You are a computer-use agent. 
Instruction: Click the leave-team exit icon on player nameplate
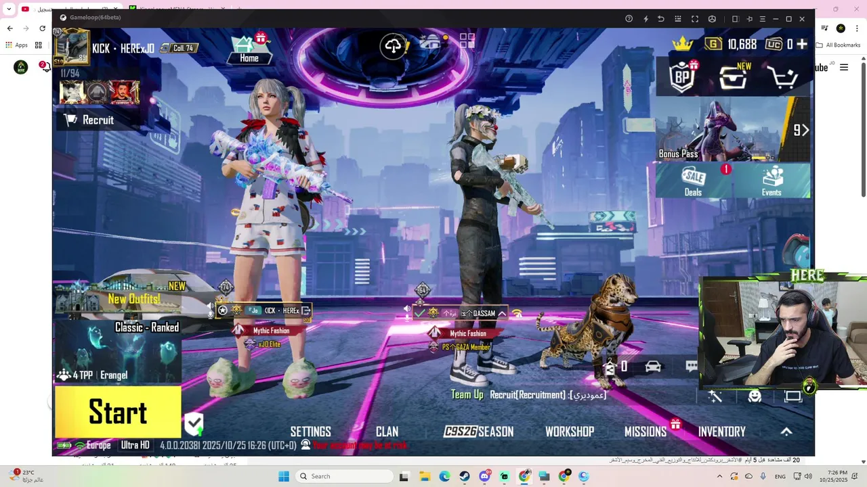pyautogui.click(x=305, y=310)
